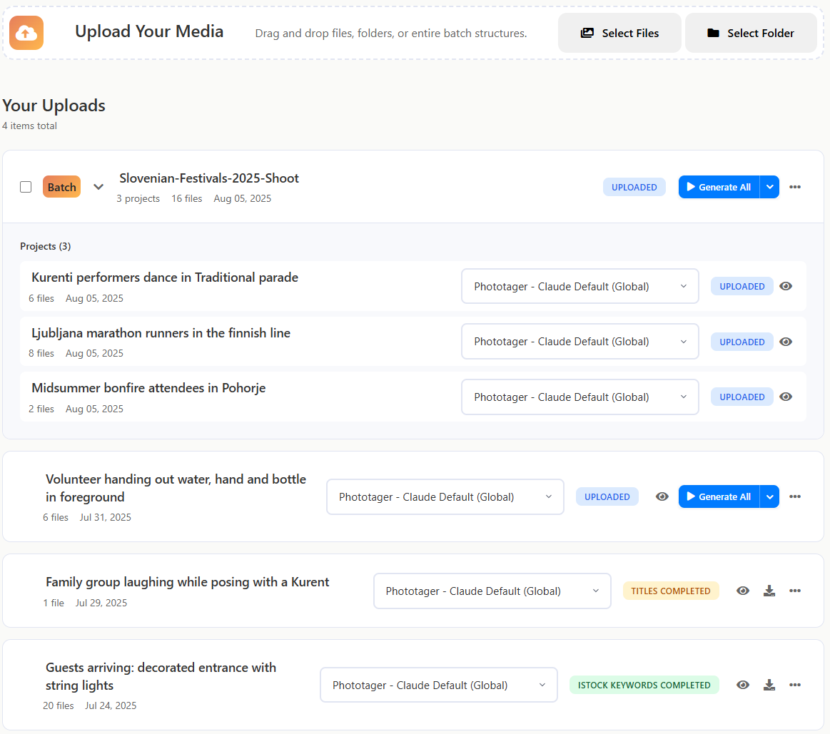View the Midsummer bonfire attendees project
The height and width of the screenshot is (734, 830).
coord(786,397)
